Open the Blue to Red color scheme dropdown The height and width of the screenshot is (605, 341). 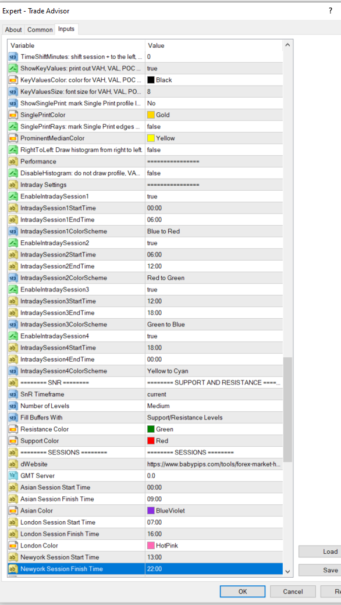[214, 231]
